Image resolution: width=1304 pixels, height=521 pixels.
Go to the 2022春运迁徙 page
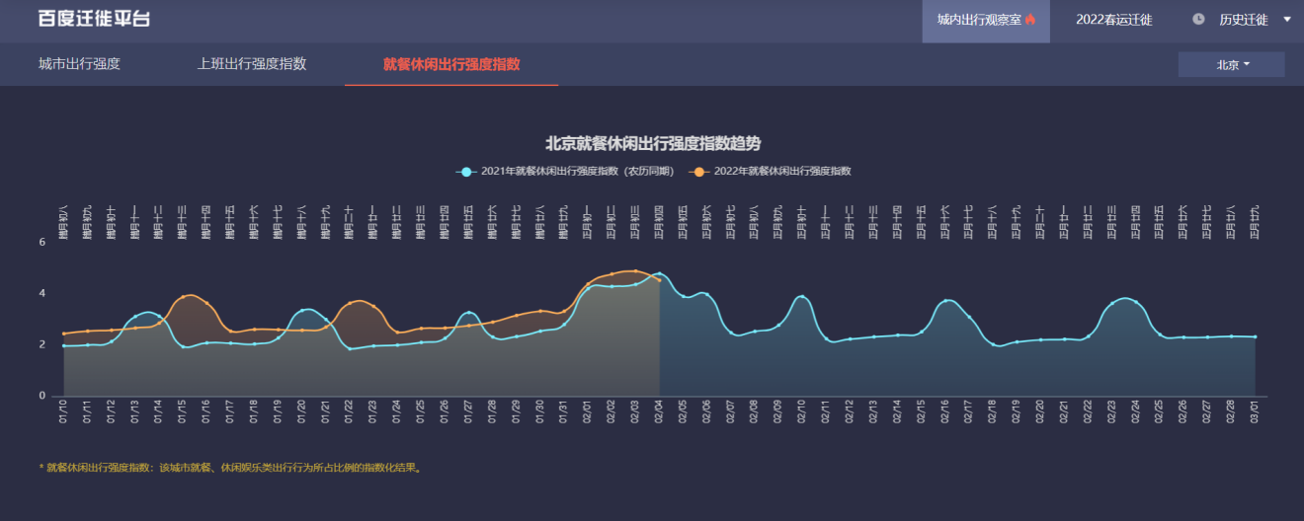1113,20
